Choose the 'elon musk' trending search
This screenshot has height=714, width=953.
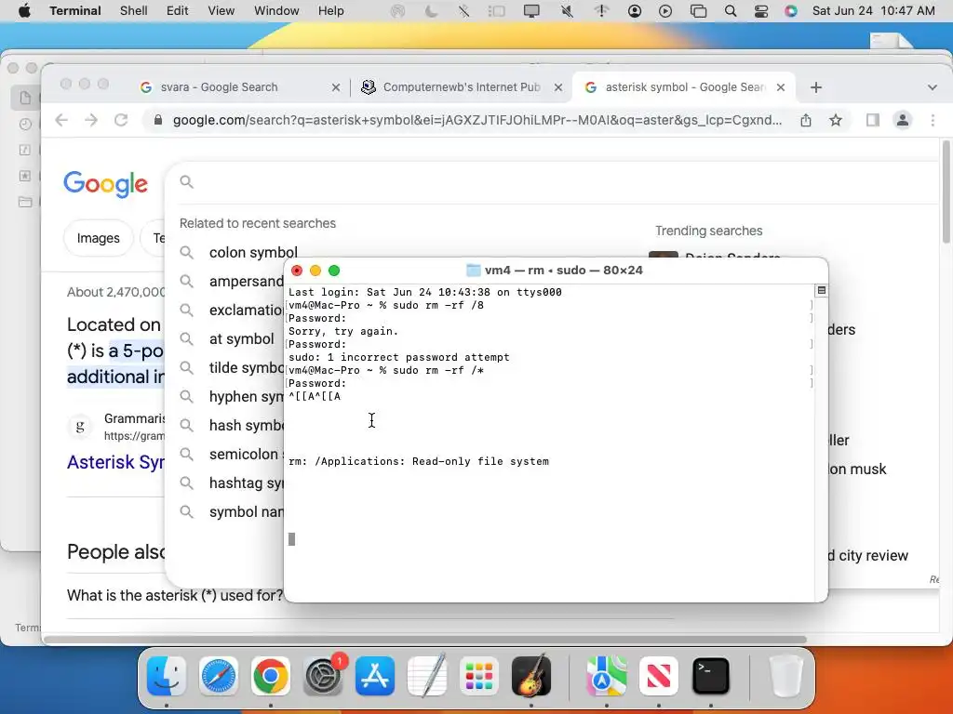[857, 469]
